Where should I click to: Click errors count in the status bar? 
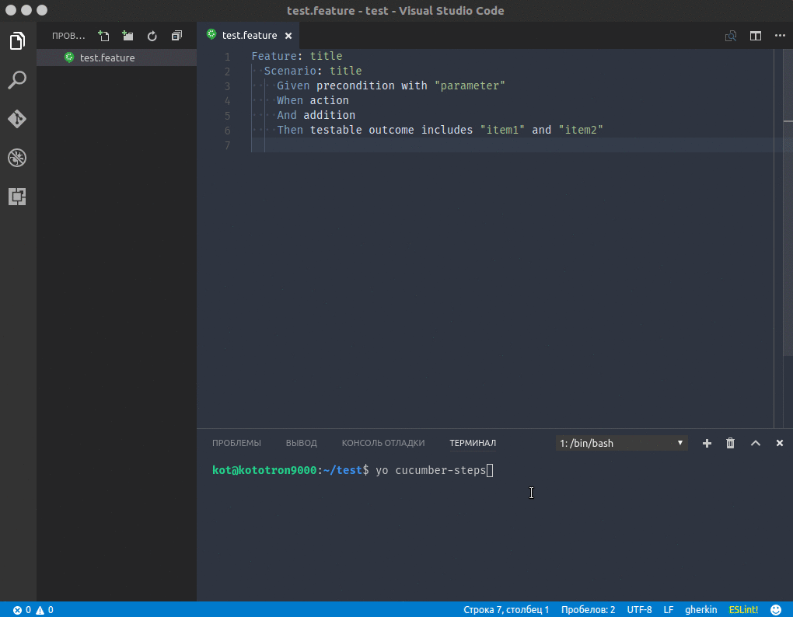coord(23,610)
